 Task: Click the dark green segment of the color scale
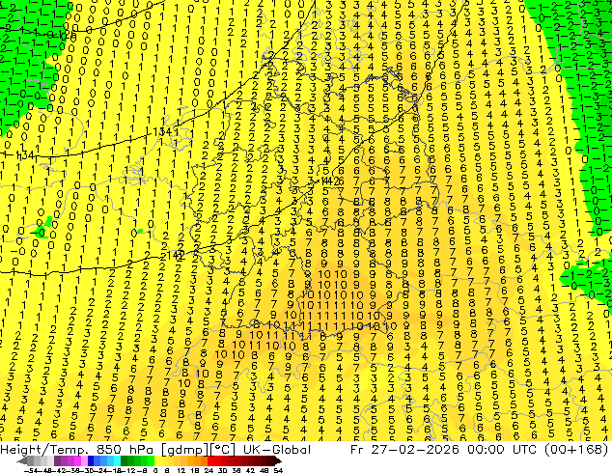click(125, 461)
